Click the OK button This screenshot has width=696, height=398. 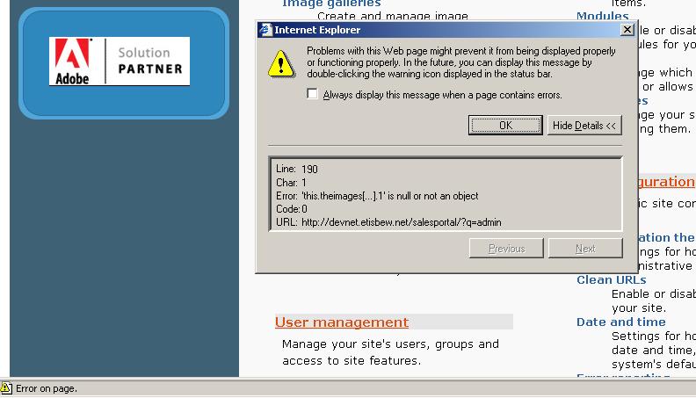[505, 125]
